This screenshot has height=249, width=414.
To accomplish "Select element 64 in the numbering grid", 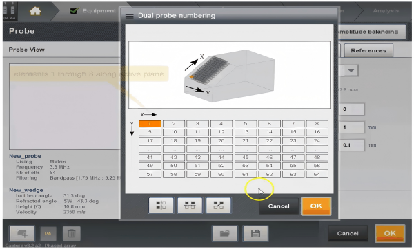I will coord(317,174).
